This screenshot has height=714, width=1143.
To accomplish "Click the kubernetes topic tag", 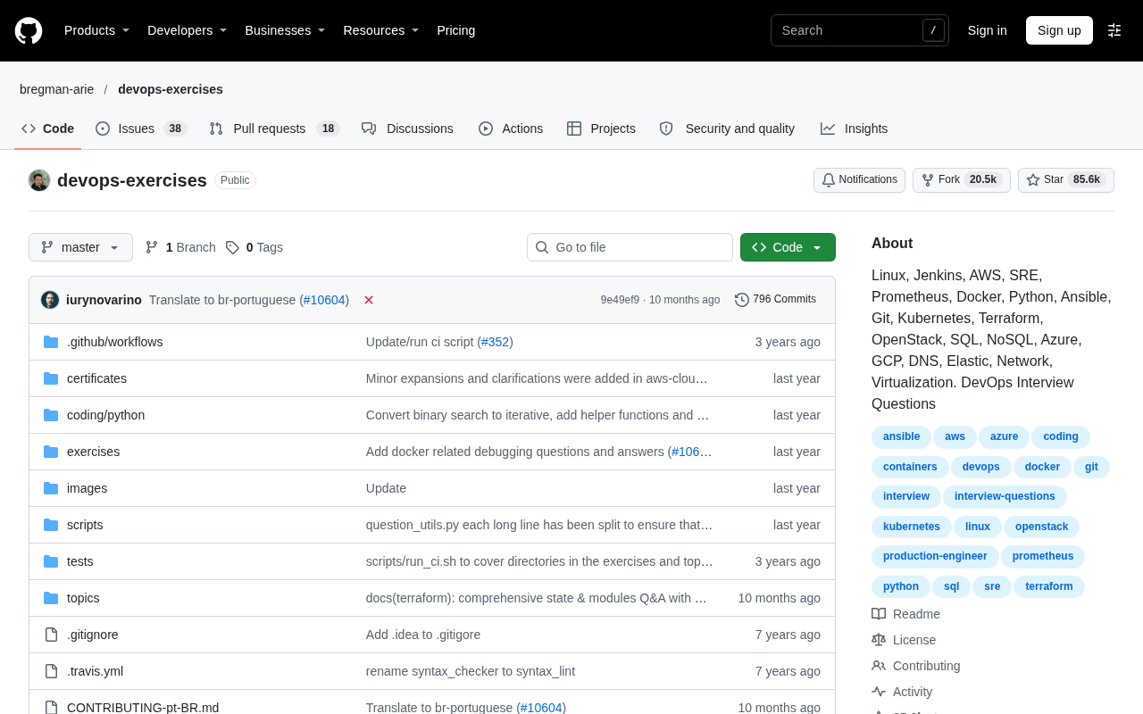I will coord(912,527).
